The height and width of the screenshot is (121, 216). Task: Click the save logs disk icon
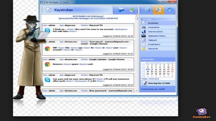pos(121,10)
